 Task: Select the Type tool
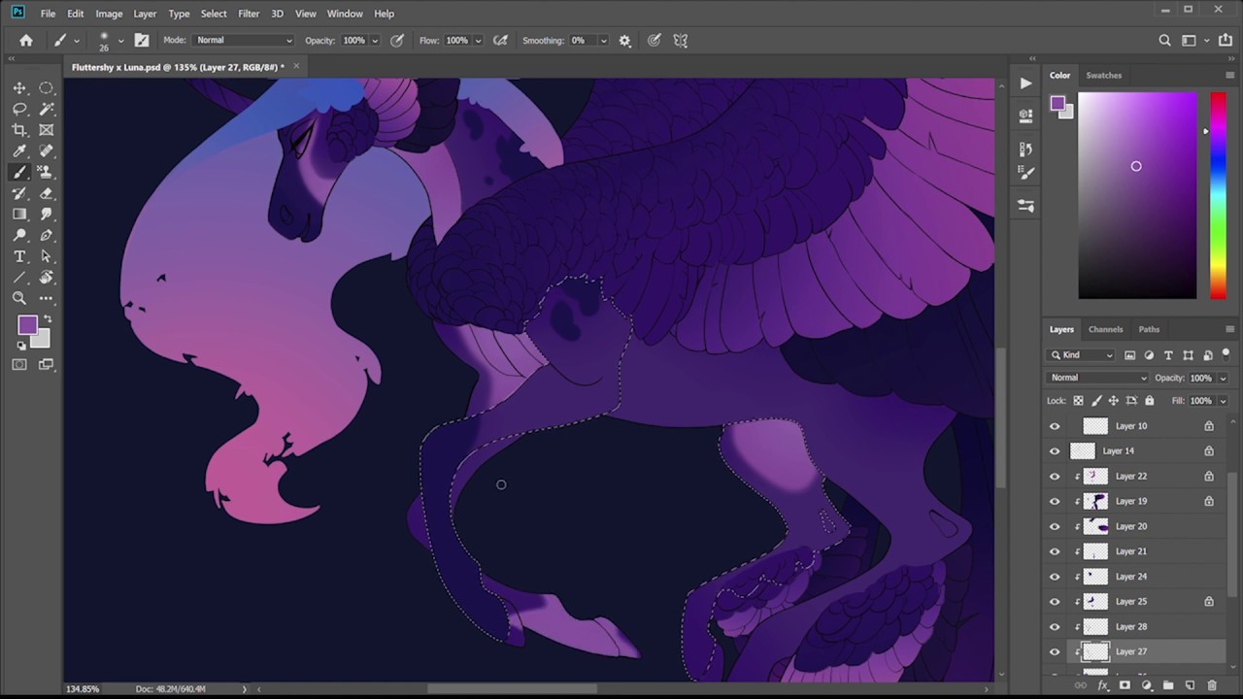19,256
